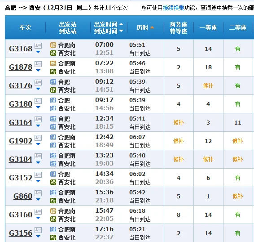This screenshot has width=254, height=242.
Task: Click the pass-through badge beside 西安北 for G3184
Action: (x=53, y=164)
